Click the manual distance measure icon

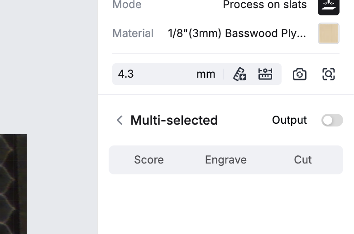[x=265, y=74]
